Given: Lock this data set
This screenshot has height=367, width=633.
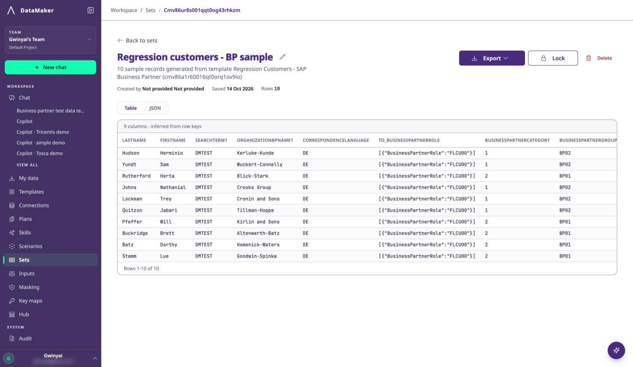Looking at the screenshot, I should tap(553, 58).
